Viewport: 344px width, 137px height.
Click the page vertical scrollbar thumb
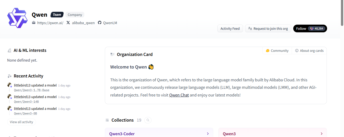pos(342,13)
